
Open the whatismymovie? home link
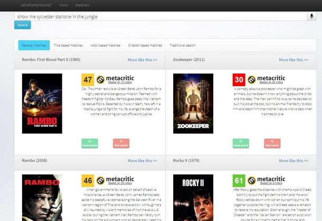(36, 5)
